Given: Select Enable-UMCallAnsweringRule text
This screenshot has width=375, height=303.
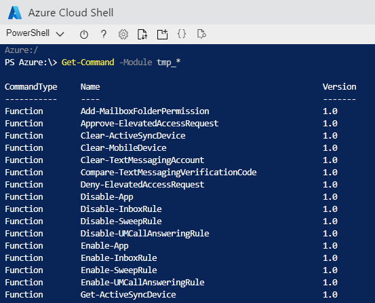Looking at the screenshot, I should (x=142, y=283).
